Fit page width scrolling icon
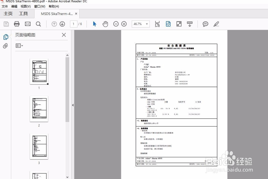This screenshot has width=268, height=179. [x=157, y=24]
